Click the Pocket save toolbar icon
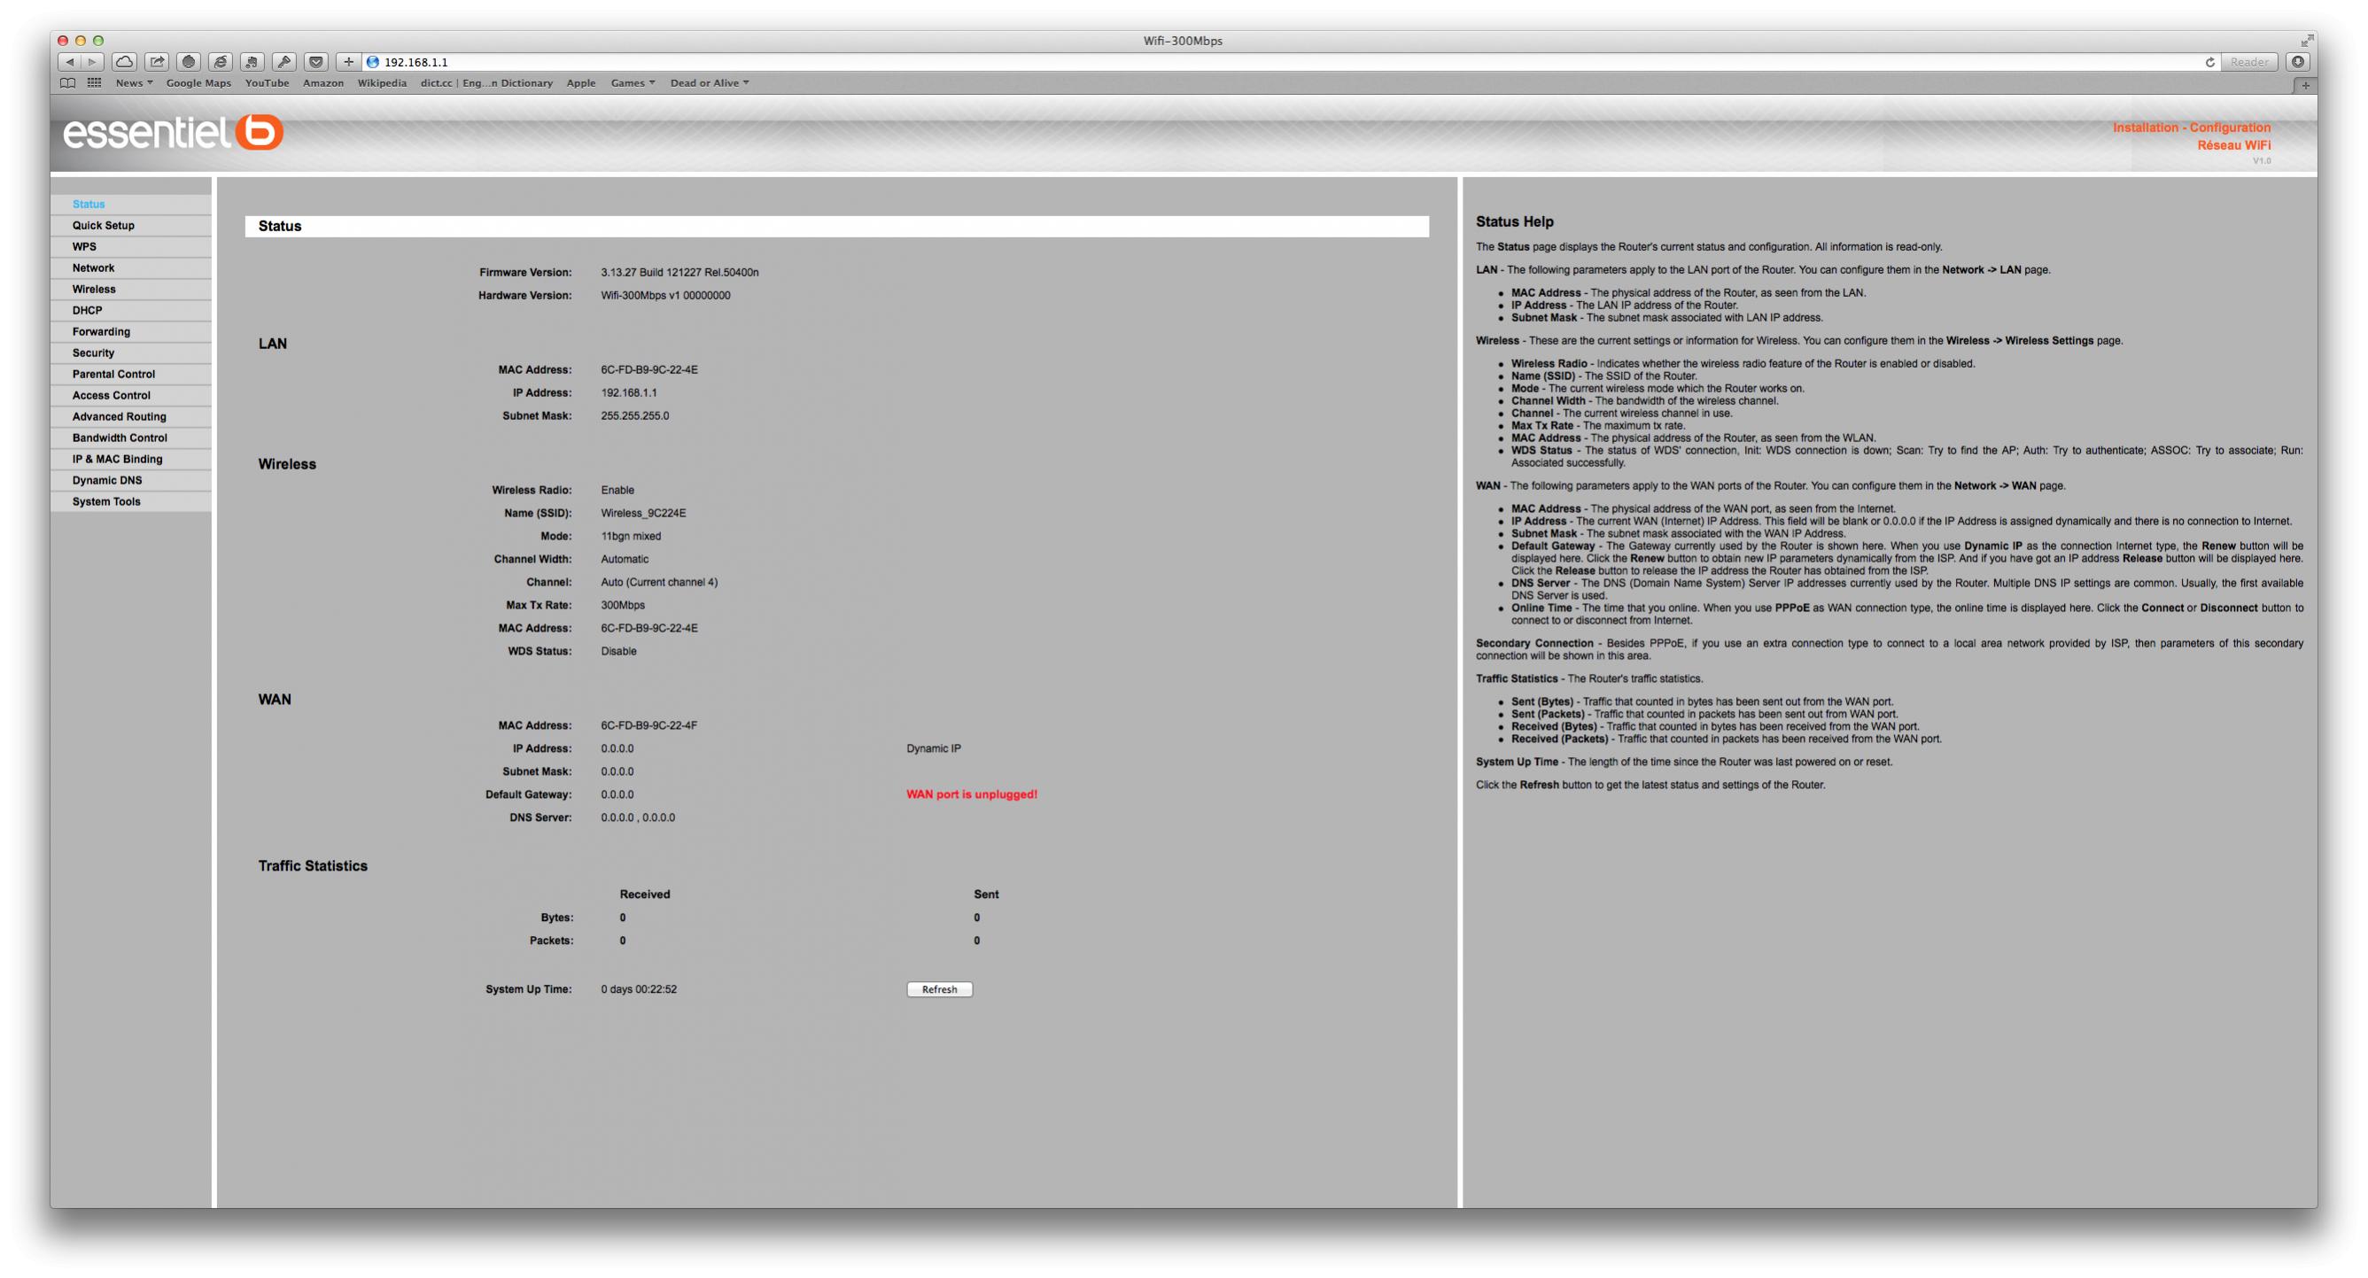 click(316, 62)
